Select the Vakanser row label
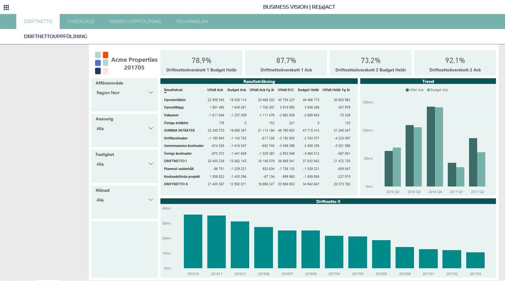Image resolution: width=505 pixels, height=281 pixels. [x=172, y=115]
